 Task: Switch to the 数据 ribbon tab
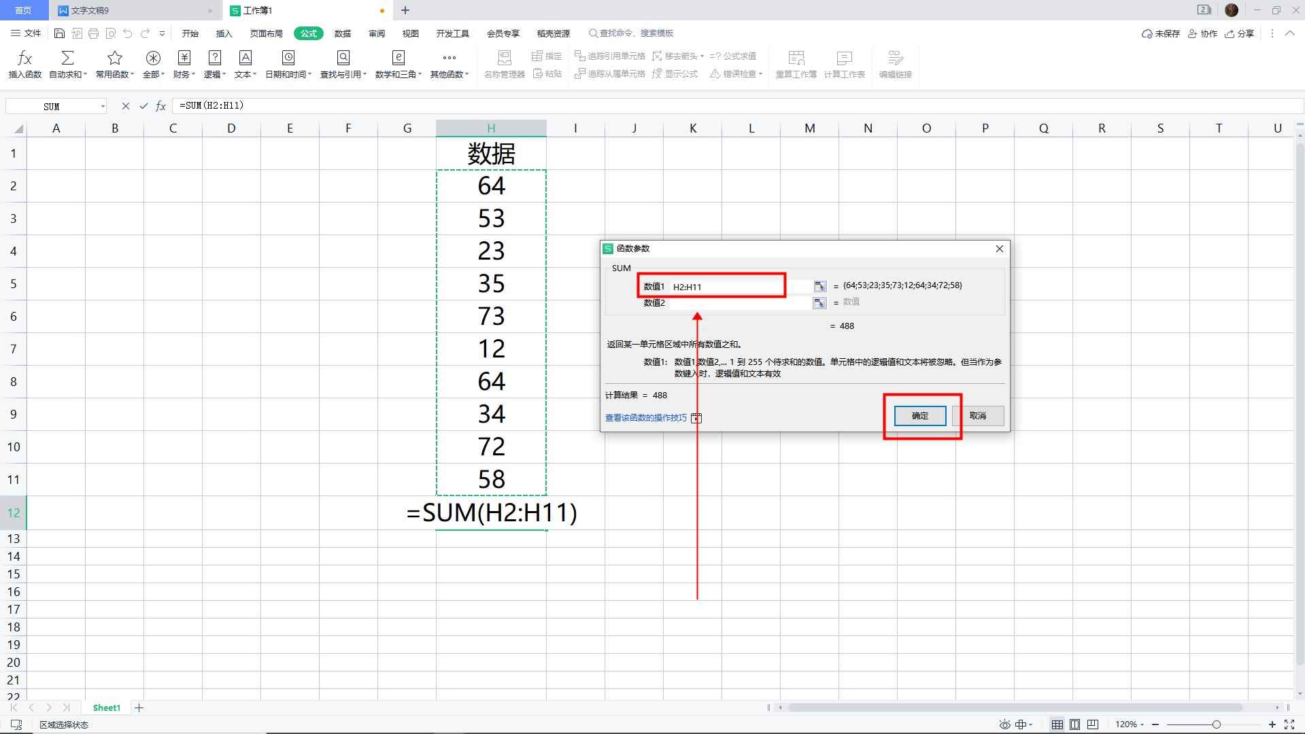click(343, 33)
